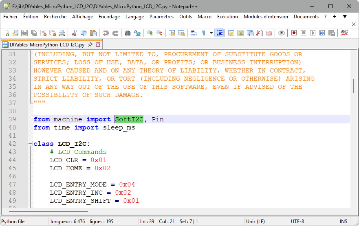Screen dimensions: 359x226
Task: Toggle show all characters pilcrow icon
Action: [x=203, y=33]
